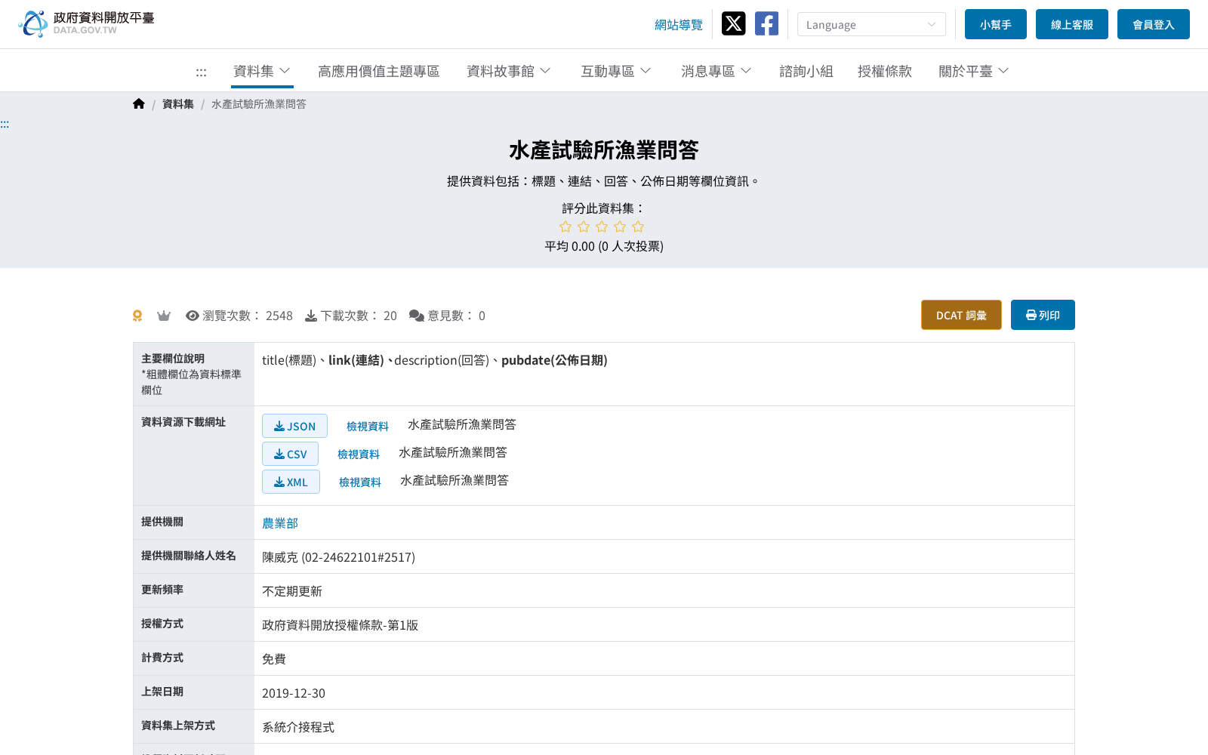This screenshot has width=1208, height=755.
Task: Open the X (Twitter) social icon
Action: coord(733,23)
